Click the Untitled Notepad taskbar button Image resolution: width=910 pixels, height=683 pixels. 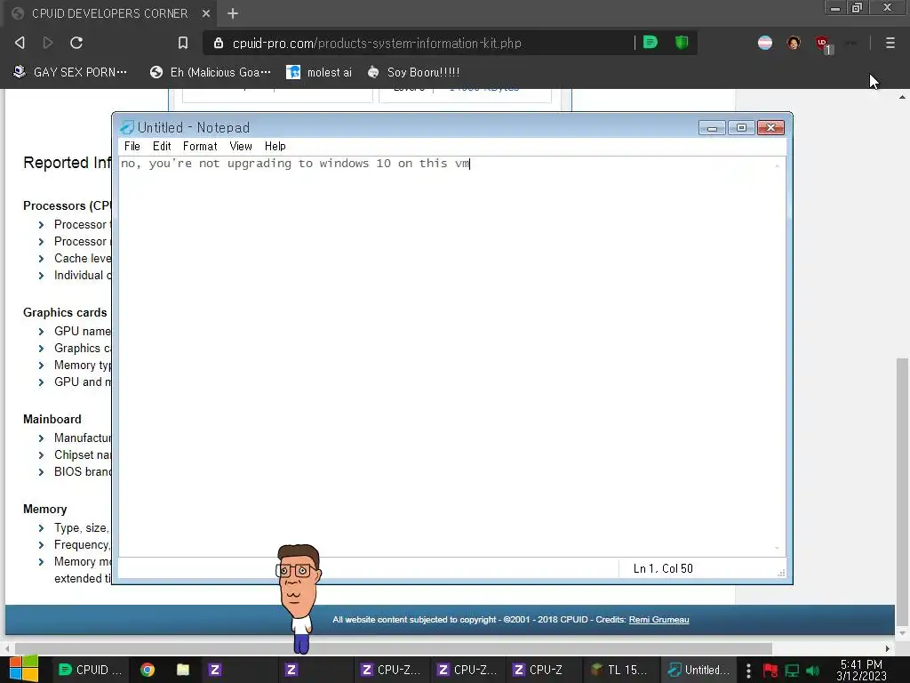point(698,670)
